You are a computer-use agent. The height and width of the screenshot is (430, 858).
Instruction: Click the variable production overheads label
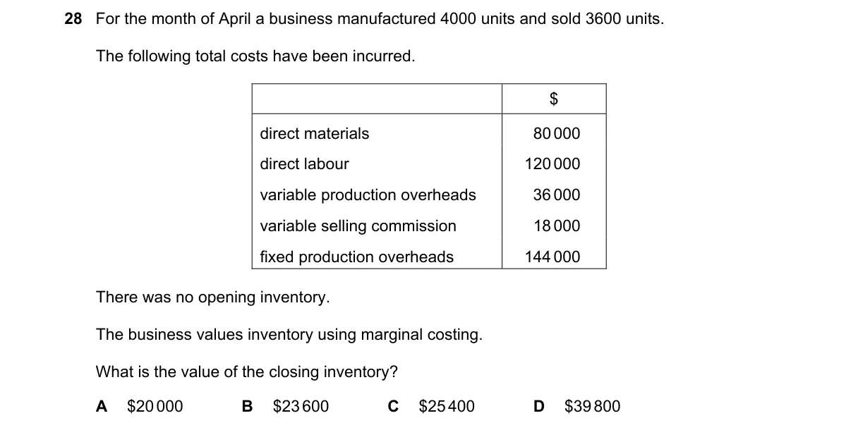368,195
